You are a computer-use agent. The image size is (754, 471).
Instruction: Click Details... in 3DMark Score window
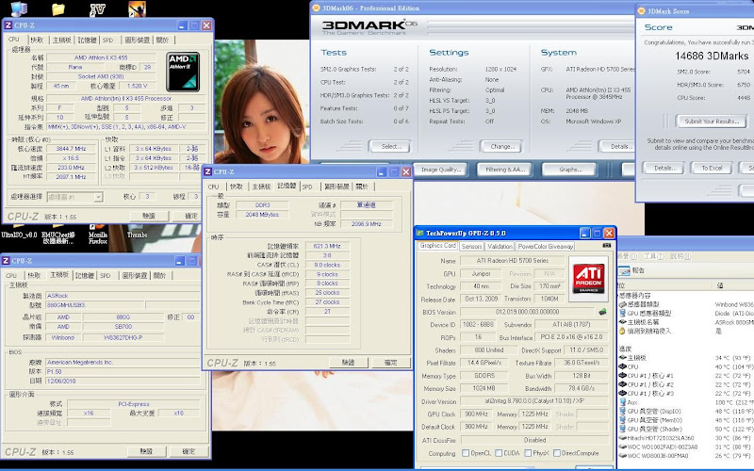663,168
